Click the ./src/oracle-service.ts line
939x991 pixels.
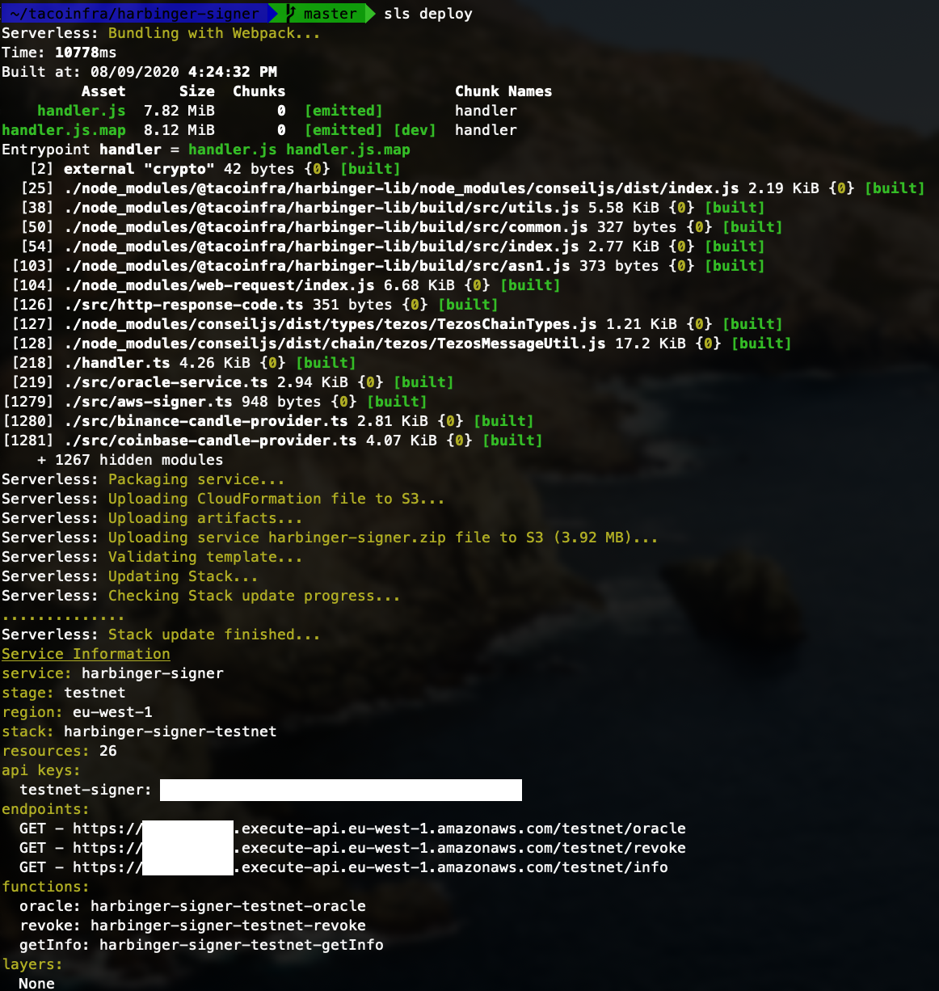[x=233, y=382]
